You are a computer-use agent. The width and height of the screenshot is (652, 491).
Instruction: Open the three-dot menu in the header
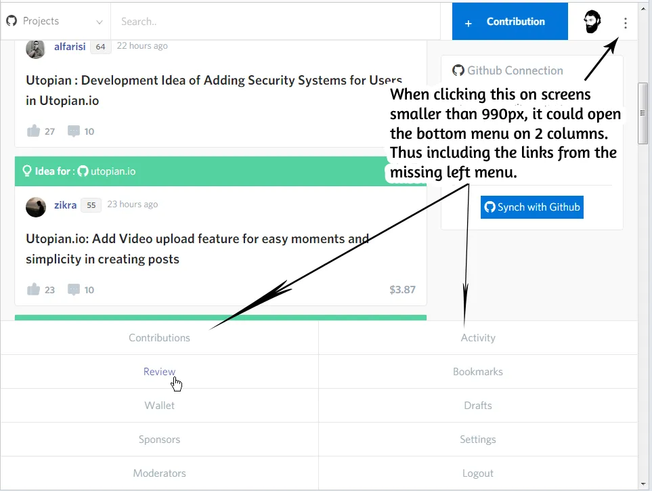coord(625,23)
